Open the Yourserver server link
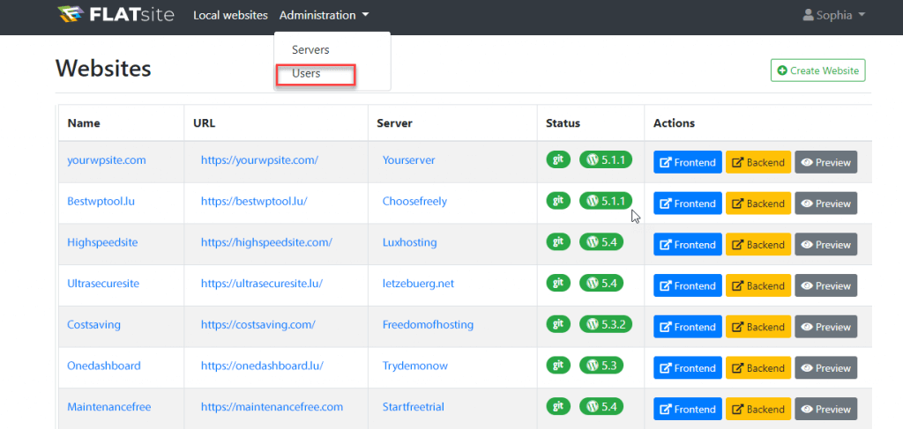The width and height of the screenshot is (903, 429). 409,159
